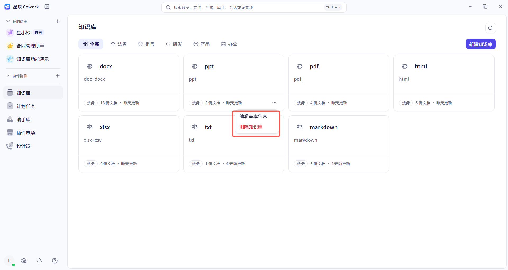Collapse the 协作群聊 section
This screenshot has width=508, height=270.
[x=8, y=76]
